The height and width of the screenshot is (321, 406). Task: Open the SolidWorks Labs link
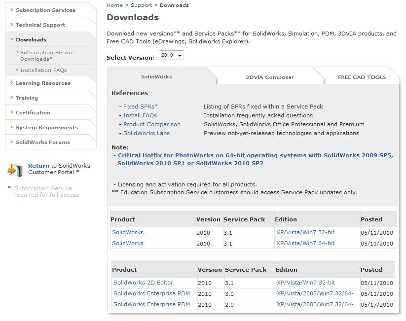click(x=147, y=133)
